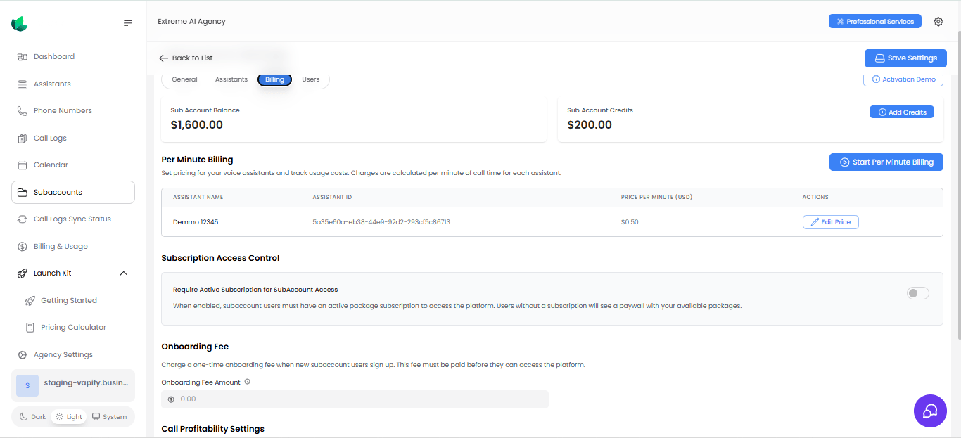
Task: Select the Billing tab
Action: tap(274, 79)
